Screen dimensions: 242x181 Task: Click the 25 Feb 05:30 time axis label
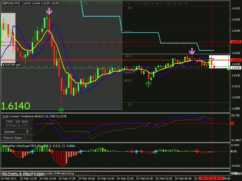tap(183, 179)
